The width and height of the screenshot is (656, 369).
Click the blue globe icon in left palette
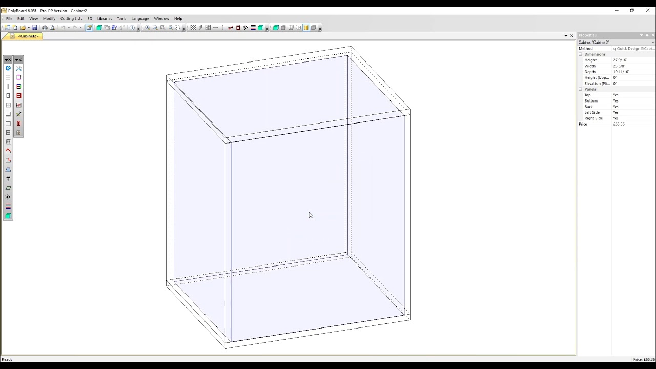pyautogui.click(x=8, y=68)
